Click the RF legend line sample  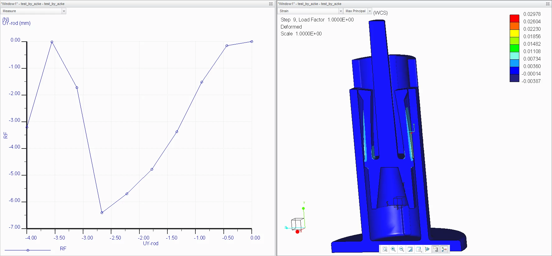click(28, 250)
